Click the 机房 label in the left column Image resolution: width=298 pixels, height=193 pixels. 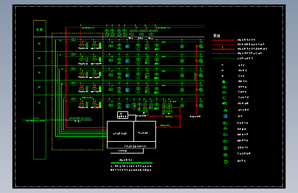click(x=40, y=30)
